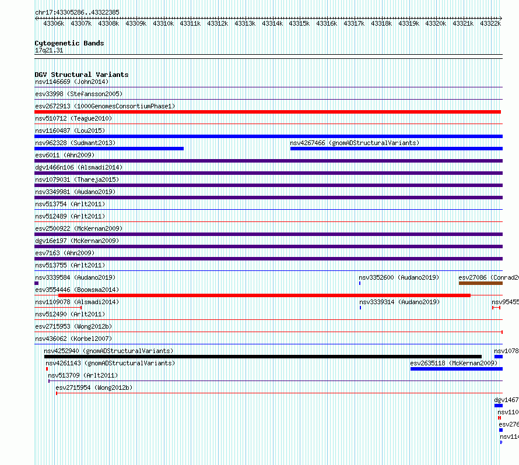Screen dimensions: 519x465
Task: Open variant nsv513754 (Arlt2011)
Action: pyautogui.click(x=70, y=204)
